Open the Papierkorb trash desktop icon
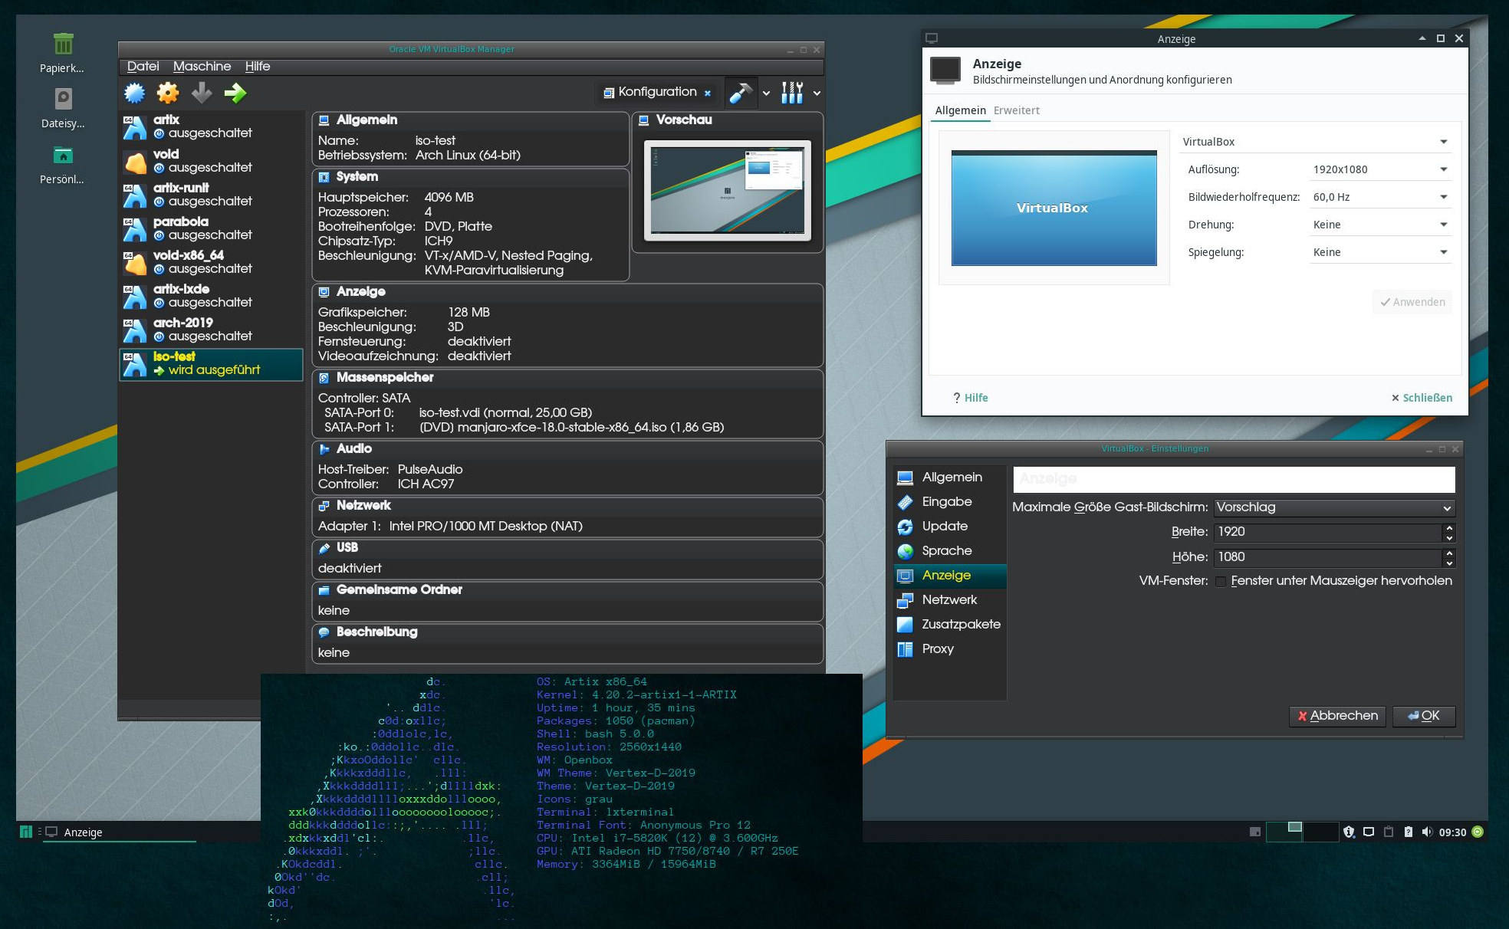This screenshot has width=1509, height=929. pos(63,44)
